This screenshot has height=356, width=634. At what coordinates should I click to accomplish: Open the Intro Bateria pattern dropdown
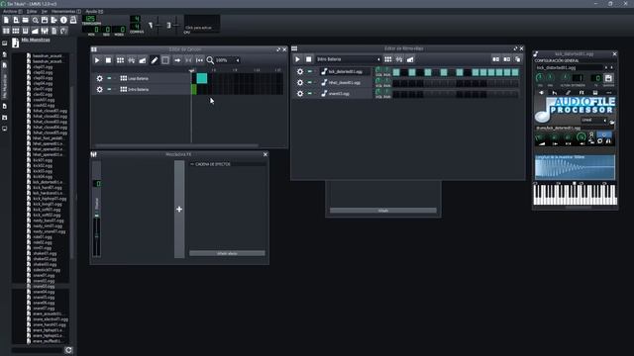pyautogui.click(x=348, y=59)
